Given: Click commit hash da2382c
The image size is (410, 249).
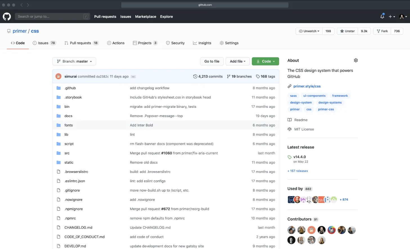Looking at the screenshot, I should [102, 77].
